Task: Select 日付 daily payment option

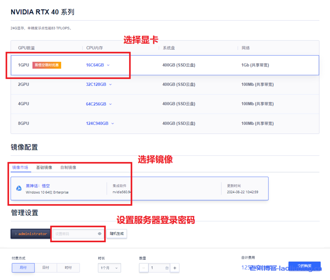Action: [x=46, y=268]
